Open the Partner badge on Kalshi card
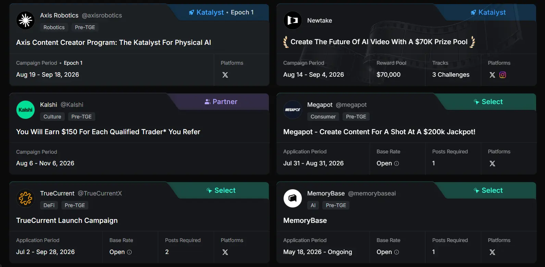 [x=221, y=102]
